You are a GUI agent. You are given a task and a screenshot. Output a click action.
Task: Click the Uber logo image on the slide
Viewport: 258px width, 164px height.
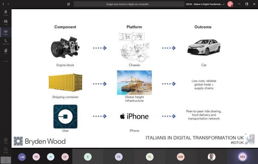coord(65,116)
